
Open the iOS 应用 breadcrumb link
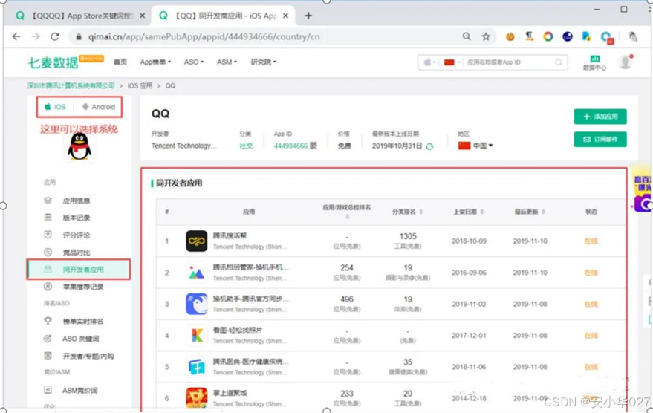140,85
